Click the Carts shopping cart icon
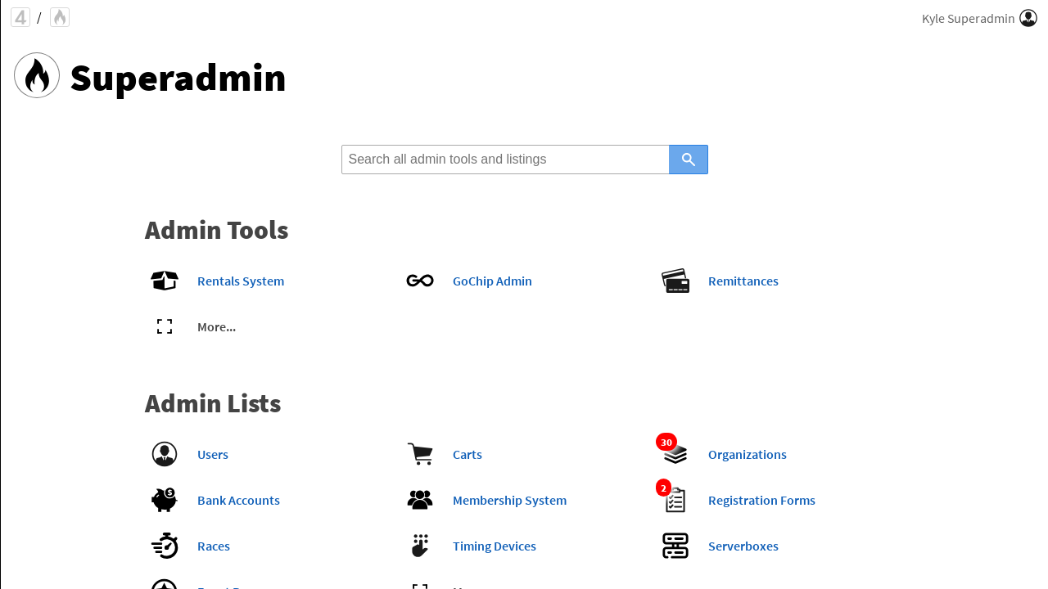The width and height of the screenshot is (1048, 589). (x=420, y=454)
